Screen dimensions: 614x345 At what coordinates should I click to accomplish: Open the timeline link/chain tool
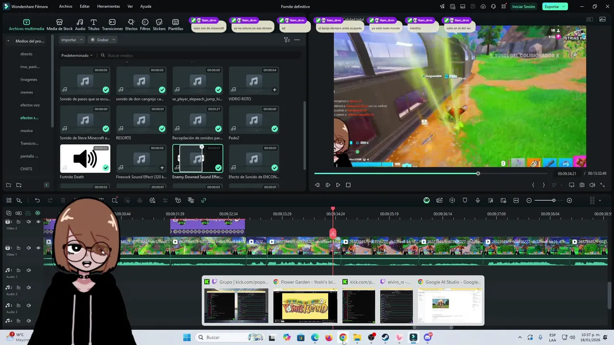click(x=203, y=200)
